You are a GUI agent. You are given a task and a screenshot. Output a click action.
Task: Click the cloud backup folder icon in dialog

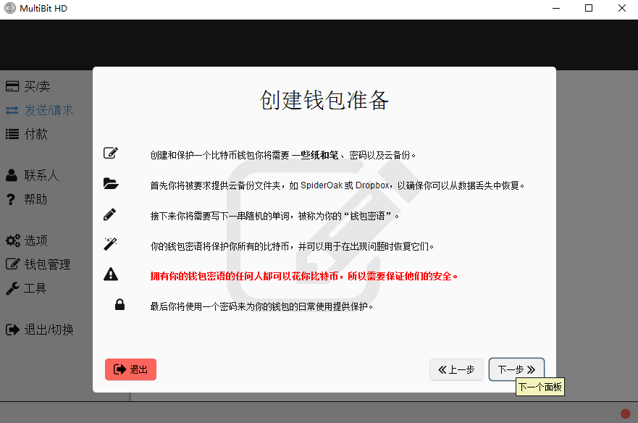pyautogui.click(x=110, y=183)
